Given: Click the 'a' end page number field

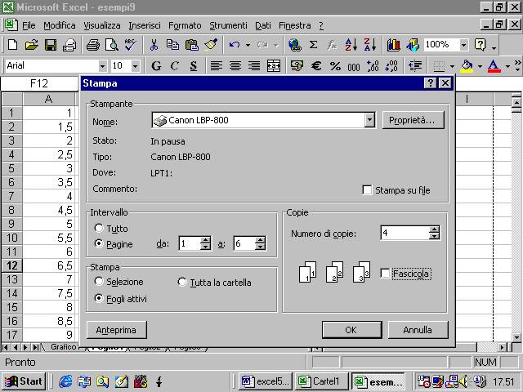Looking at the screenshot, I should tap(244, 243).
